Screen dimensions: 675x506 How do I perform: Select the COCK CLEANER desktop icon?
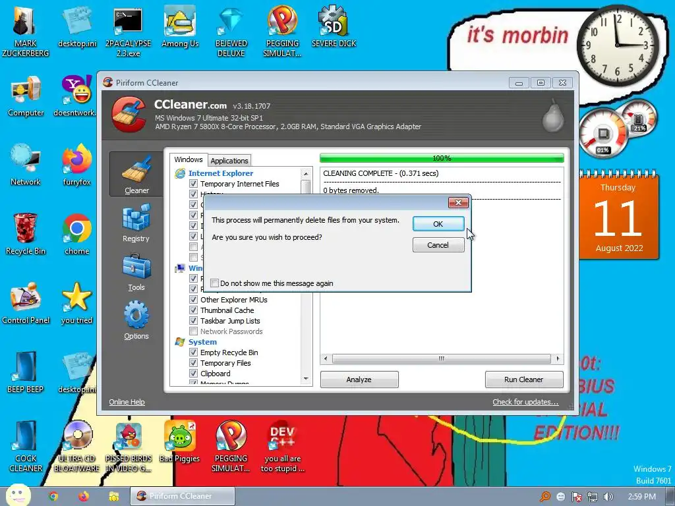point(26,447)
